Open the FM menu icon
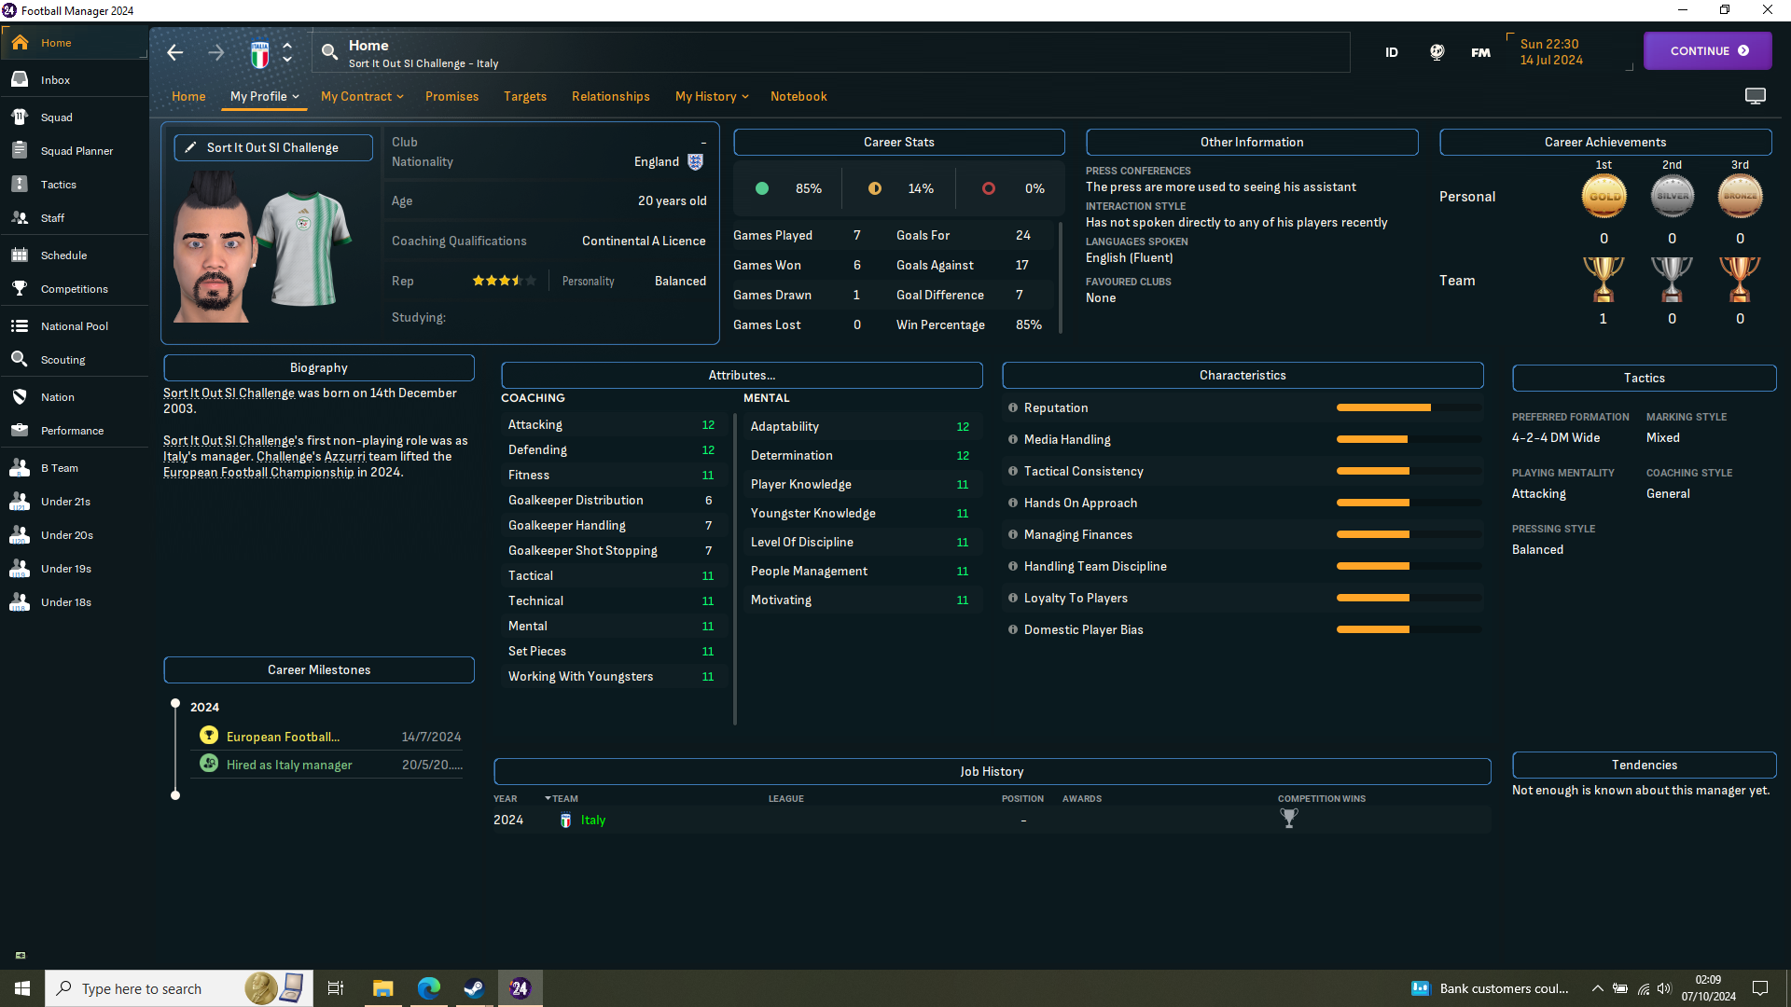 point(1480,53)
